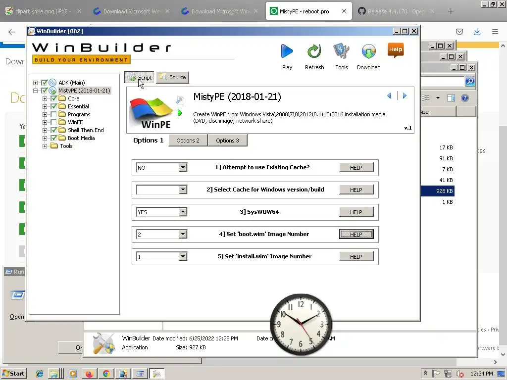Viewport: 507px width, 380px height.
Task: Expand the Tools folder node
Action: (x=45, y=146)
